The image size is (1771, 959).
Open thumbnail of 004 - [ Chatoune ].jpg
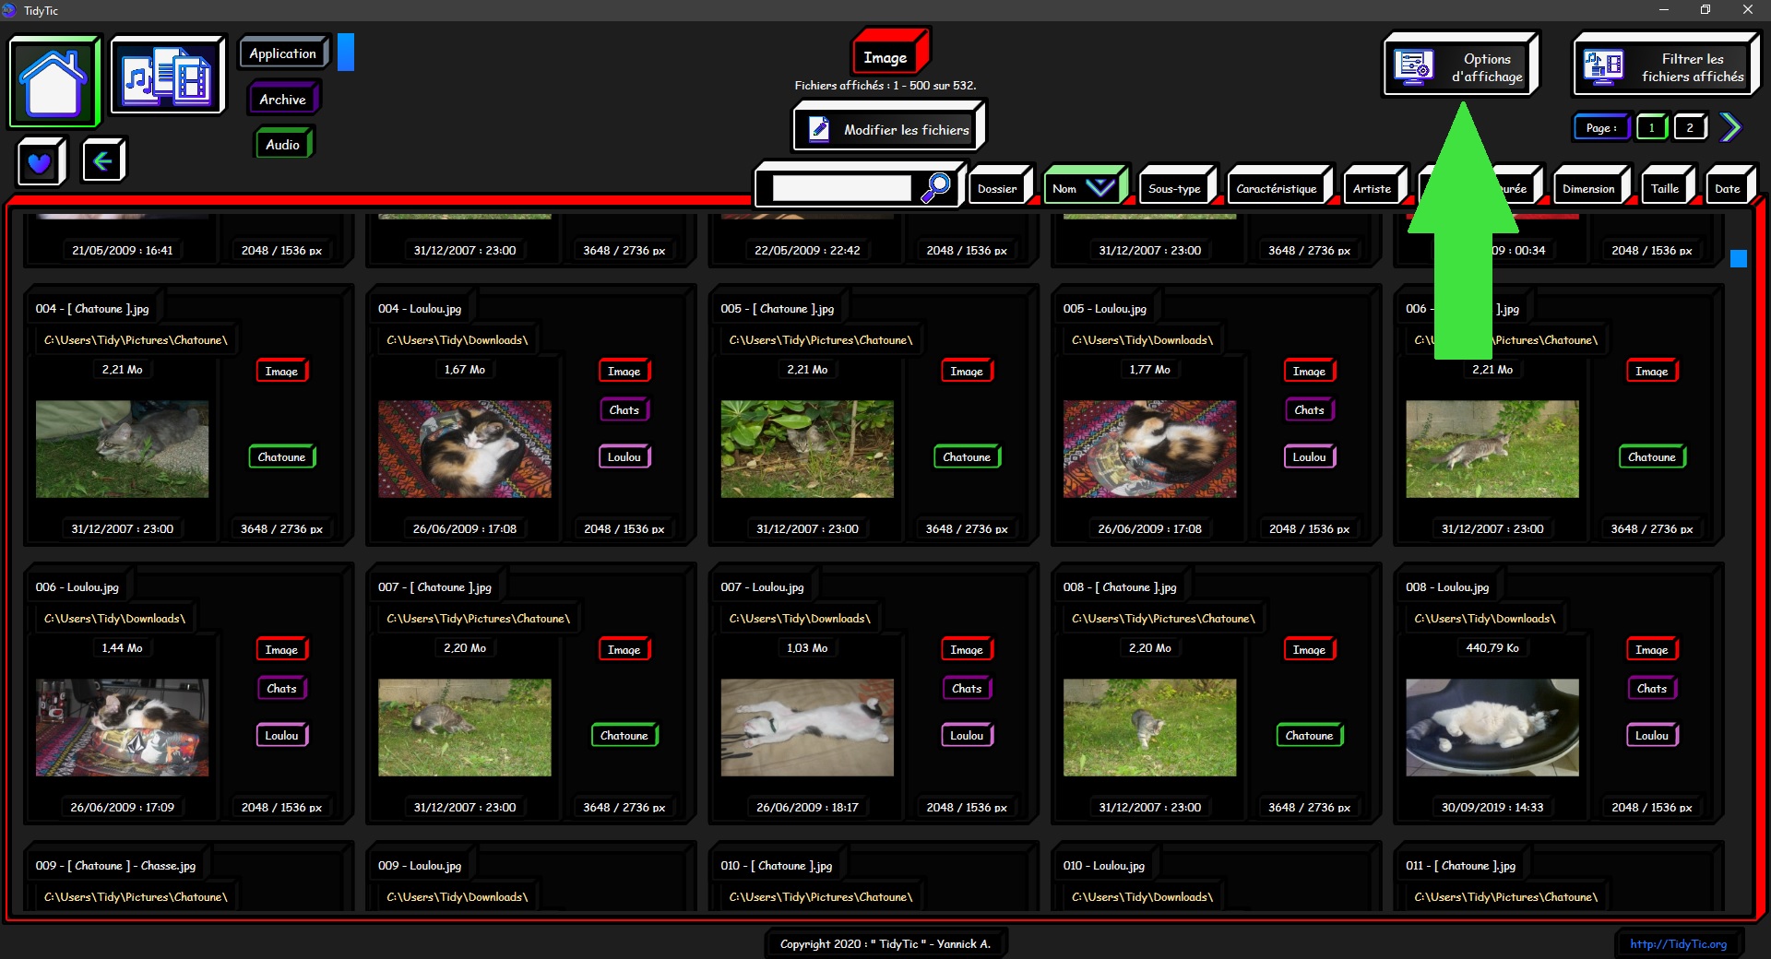(x=122, y=449)
